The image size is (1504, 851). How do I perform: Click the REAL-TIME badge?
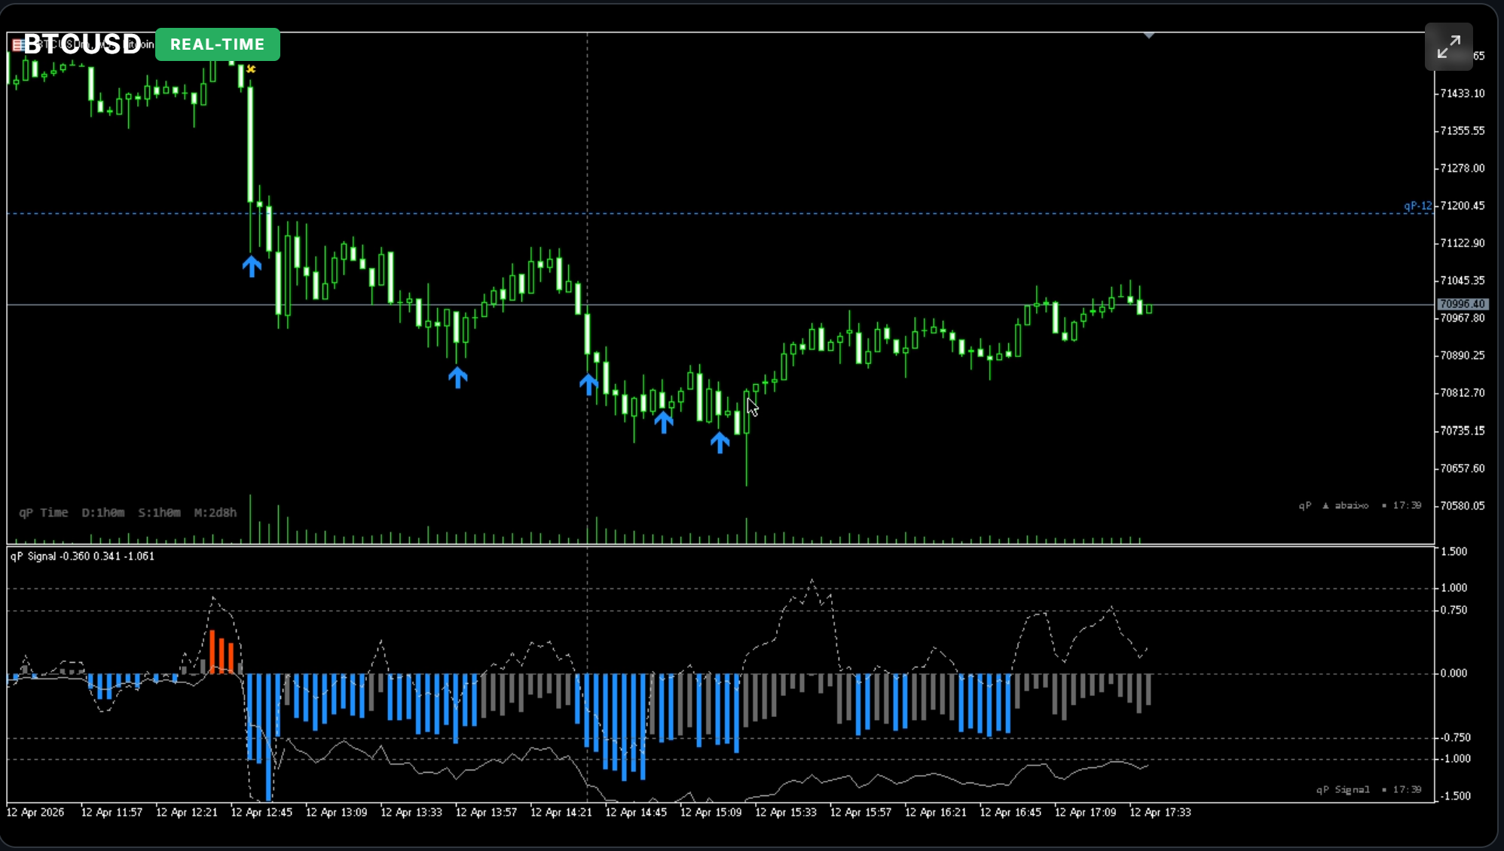coord(218,44)
